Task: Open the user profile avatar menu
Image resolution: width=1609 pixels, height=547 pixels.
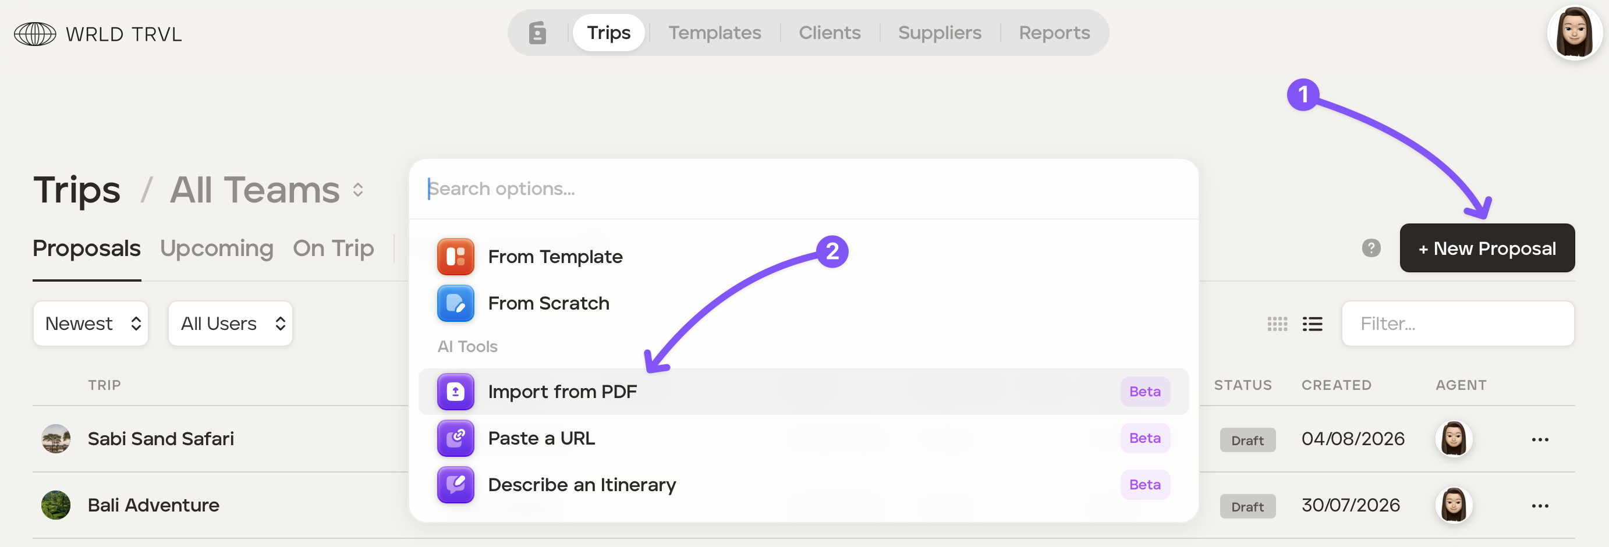Action: coord(1574,33)
